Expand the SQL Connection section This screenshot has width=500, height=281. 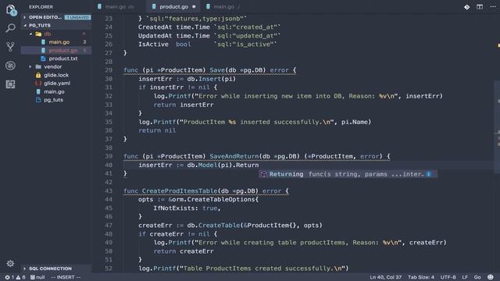click(25, 269)
